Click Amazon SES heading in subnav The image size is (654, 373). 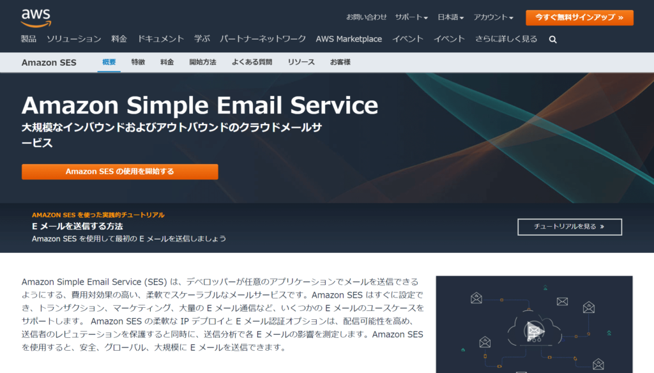[x=49, y=63]
